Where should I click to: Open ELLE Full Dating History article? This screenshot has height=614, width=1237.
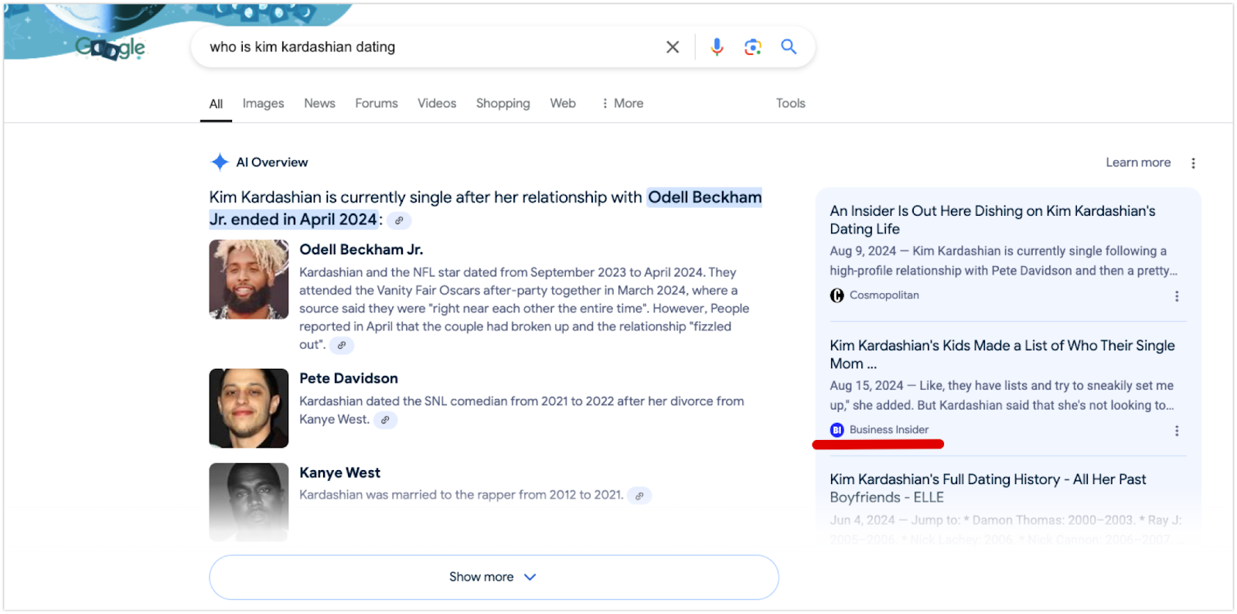tap(988, 488)
